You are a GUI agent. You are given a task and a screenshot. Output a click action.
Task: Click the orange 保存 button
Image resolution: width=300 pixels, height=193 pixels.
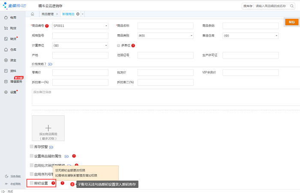pos(291,21)
